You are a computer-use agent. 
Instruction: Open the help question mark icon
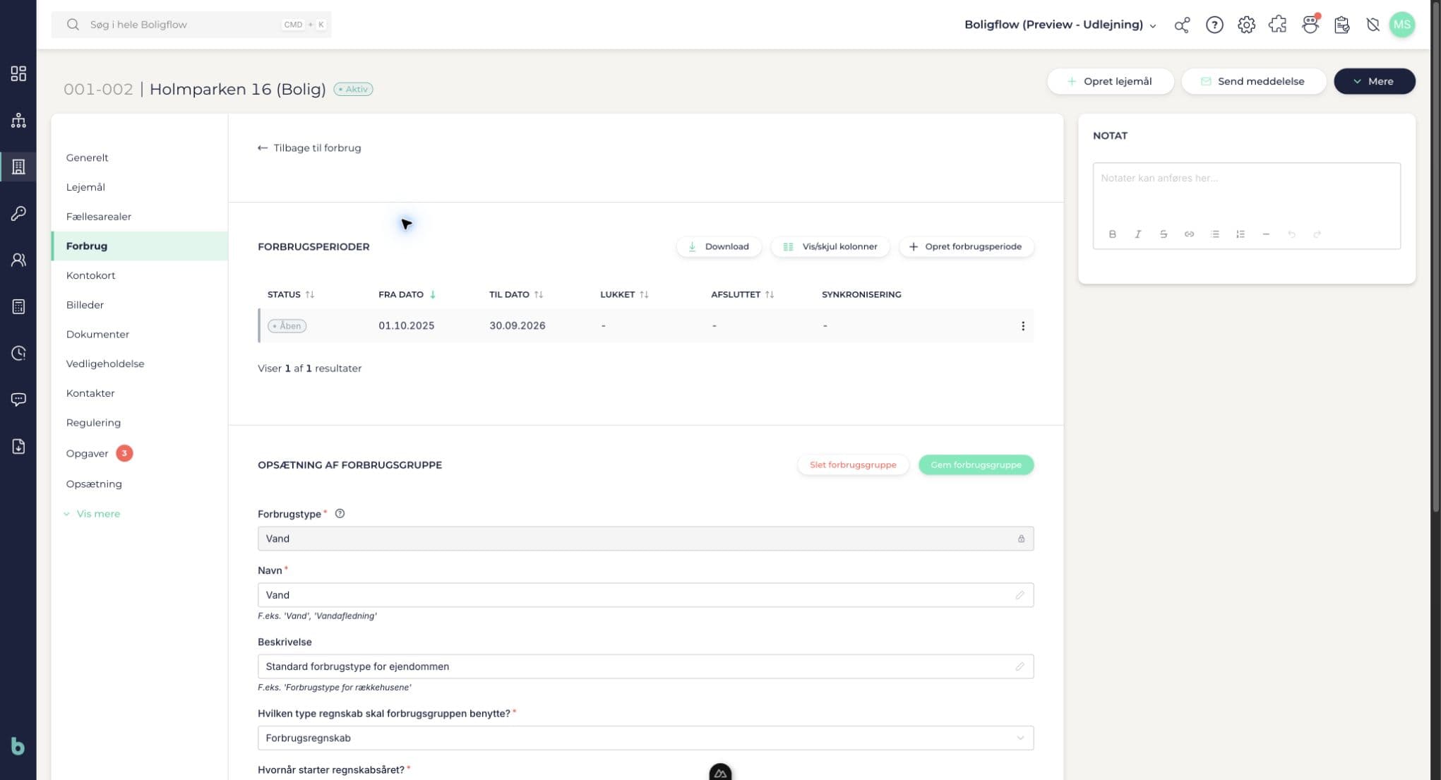1214,25
